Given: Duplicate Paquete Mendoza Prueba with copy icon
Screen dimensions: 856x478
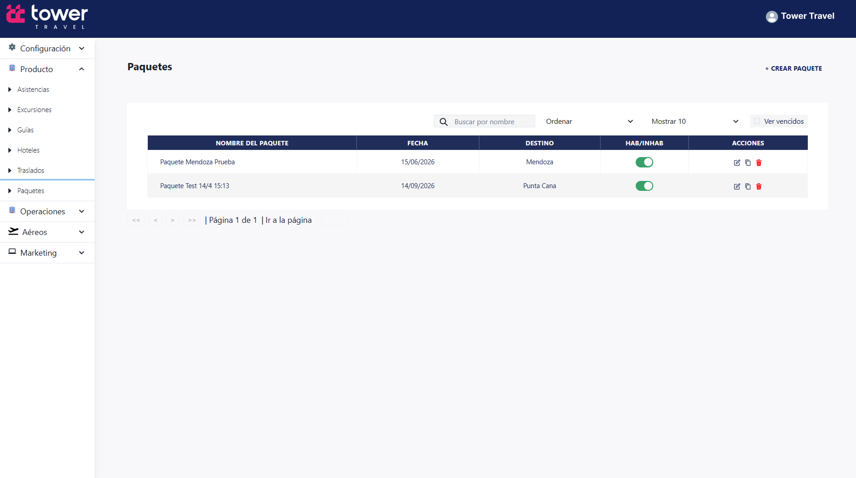Looking at the screenshot, I should (x=748, y=162).
